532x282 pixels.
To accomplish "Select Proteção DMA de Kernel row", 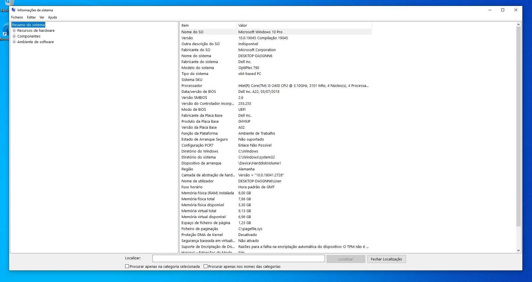I will point(276,235).
